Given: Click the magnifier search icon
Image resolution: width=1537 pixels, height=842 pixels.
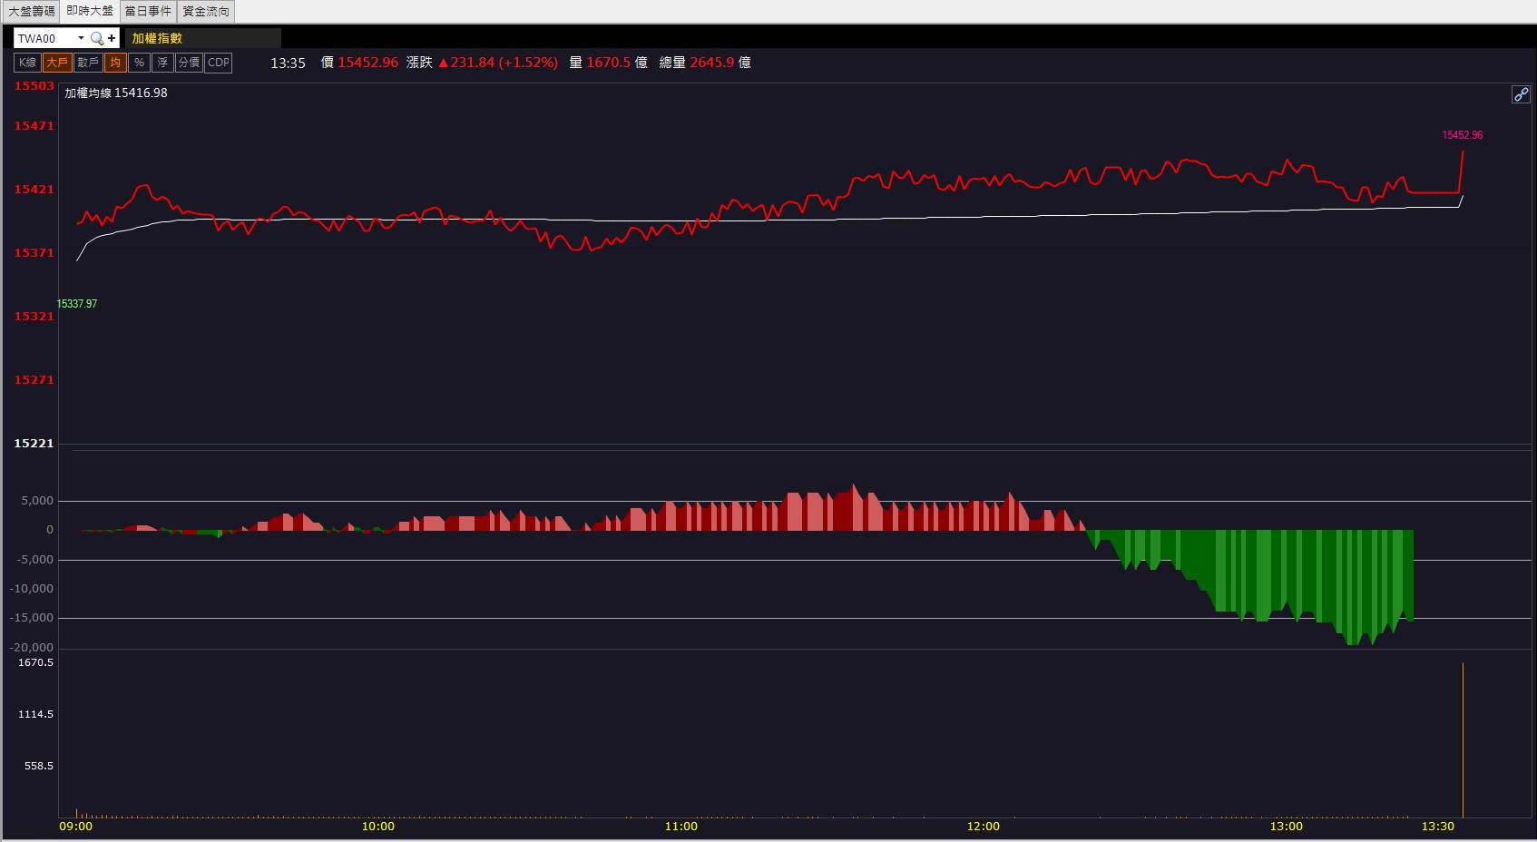Looking at the screenshot, I should pyautogui.click(x=97, y=38).
